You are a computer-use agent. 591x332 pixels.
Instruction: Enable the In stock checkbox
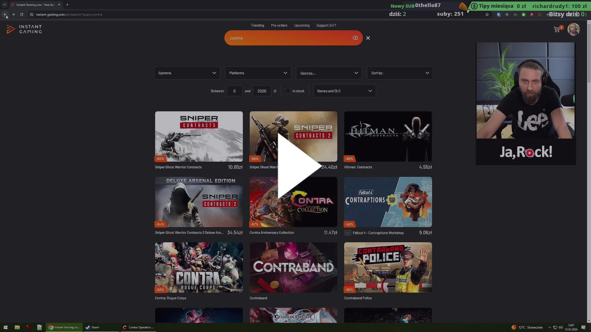coord(288,91)
